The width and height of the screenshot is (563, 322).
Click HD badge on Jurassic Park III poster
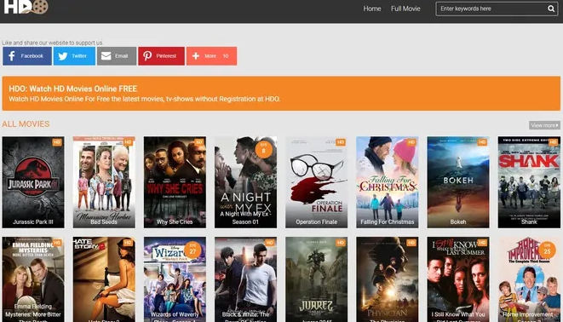coord(57,142)
